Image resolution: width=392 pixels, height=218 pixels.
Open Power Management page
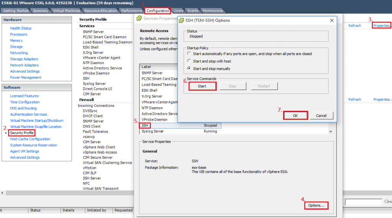26,78
